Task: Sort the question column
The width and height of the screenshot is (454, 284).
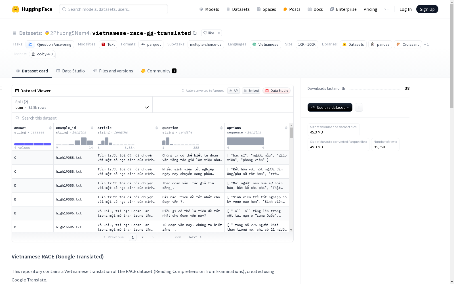Action: click(x=221, y=128)
